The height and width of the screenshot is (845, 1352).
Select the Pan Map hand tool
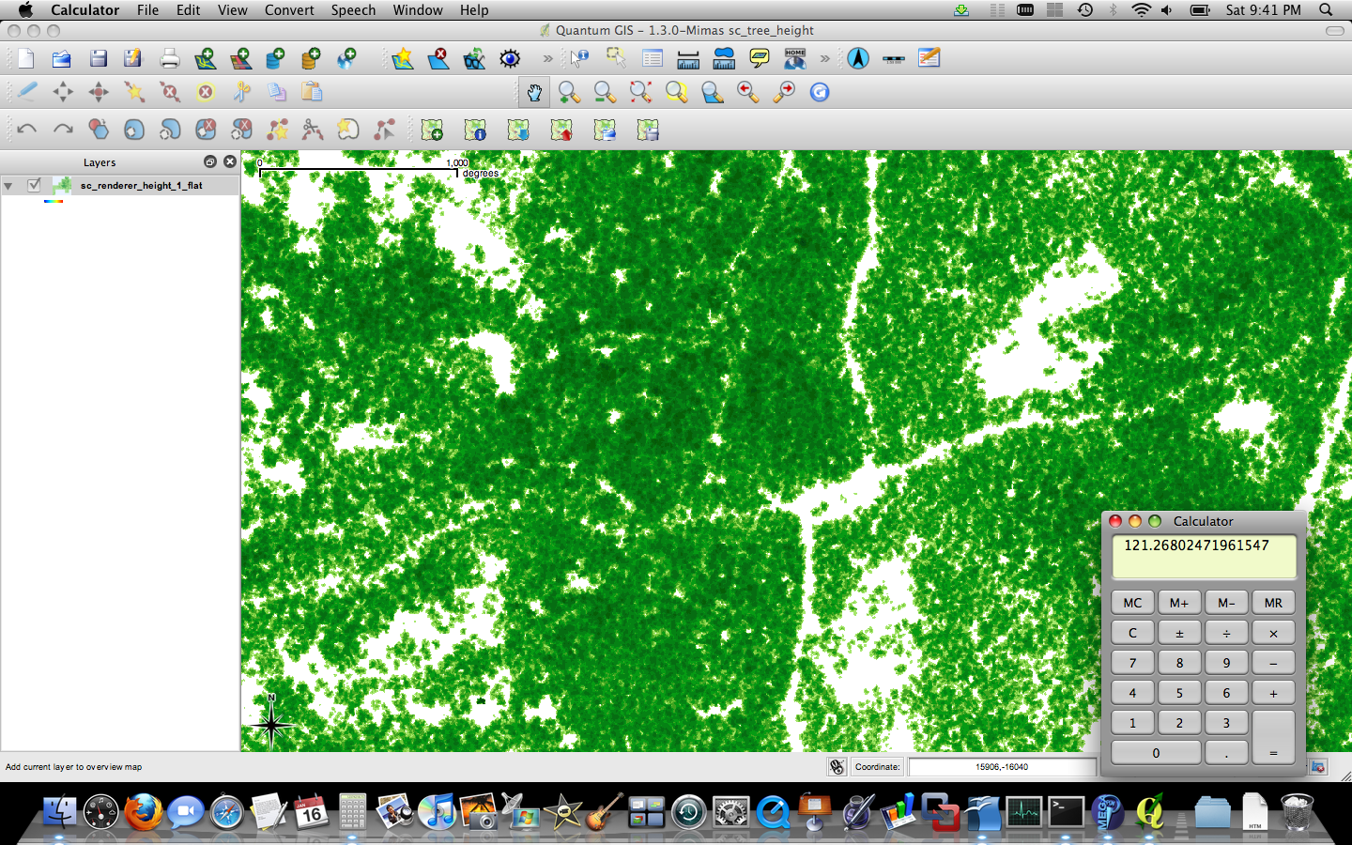pos(533,92)
